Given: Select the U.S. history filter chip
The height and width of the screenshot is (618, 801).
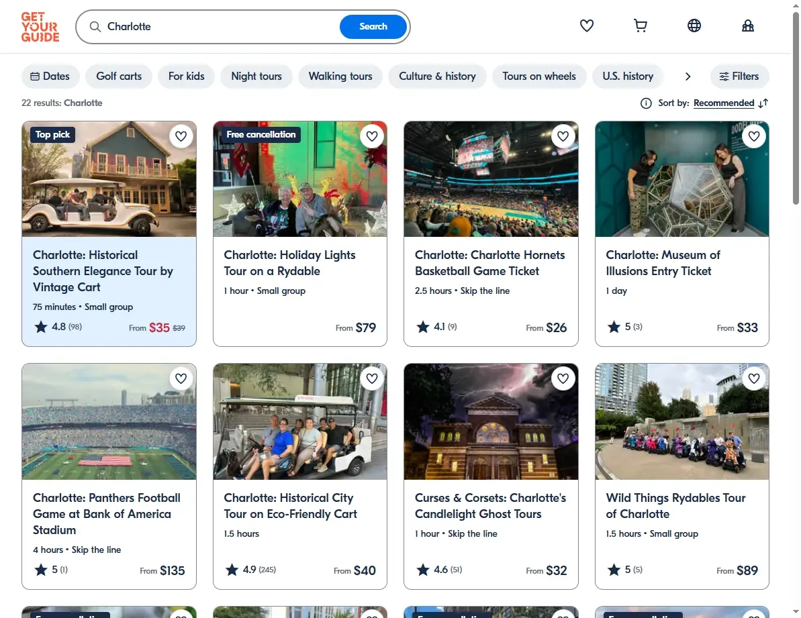Looking at the screenshot, I should (628, 76).
